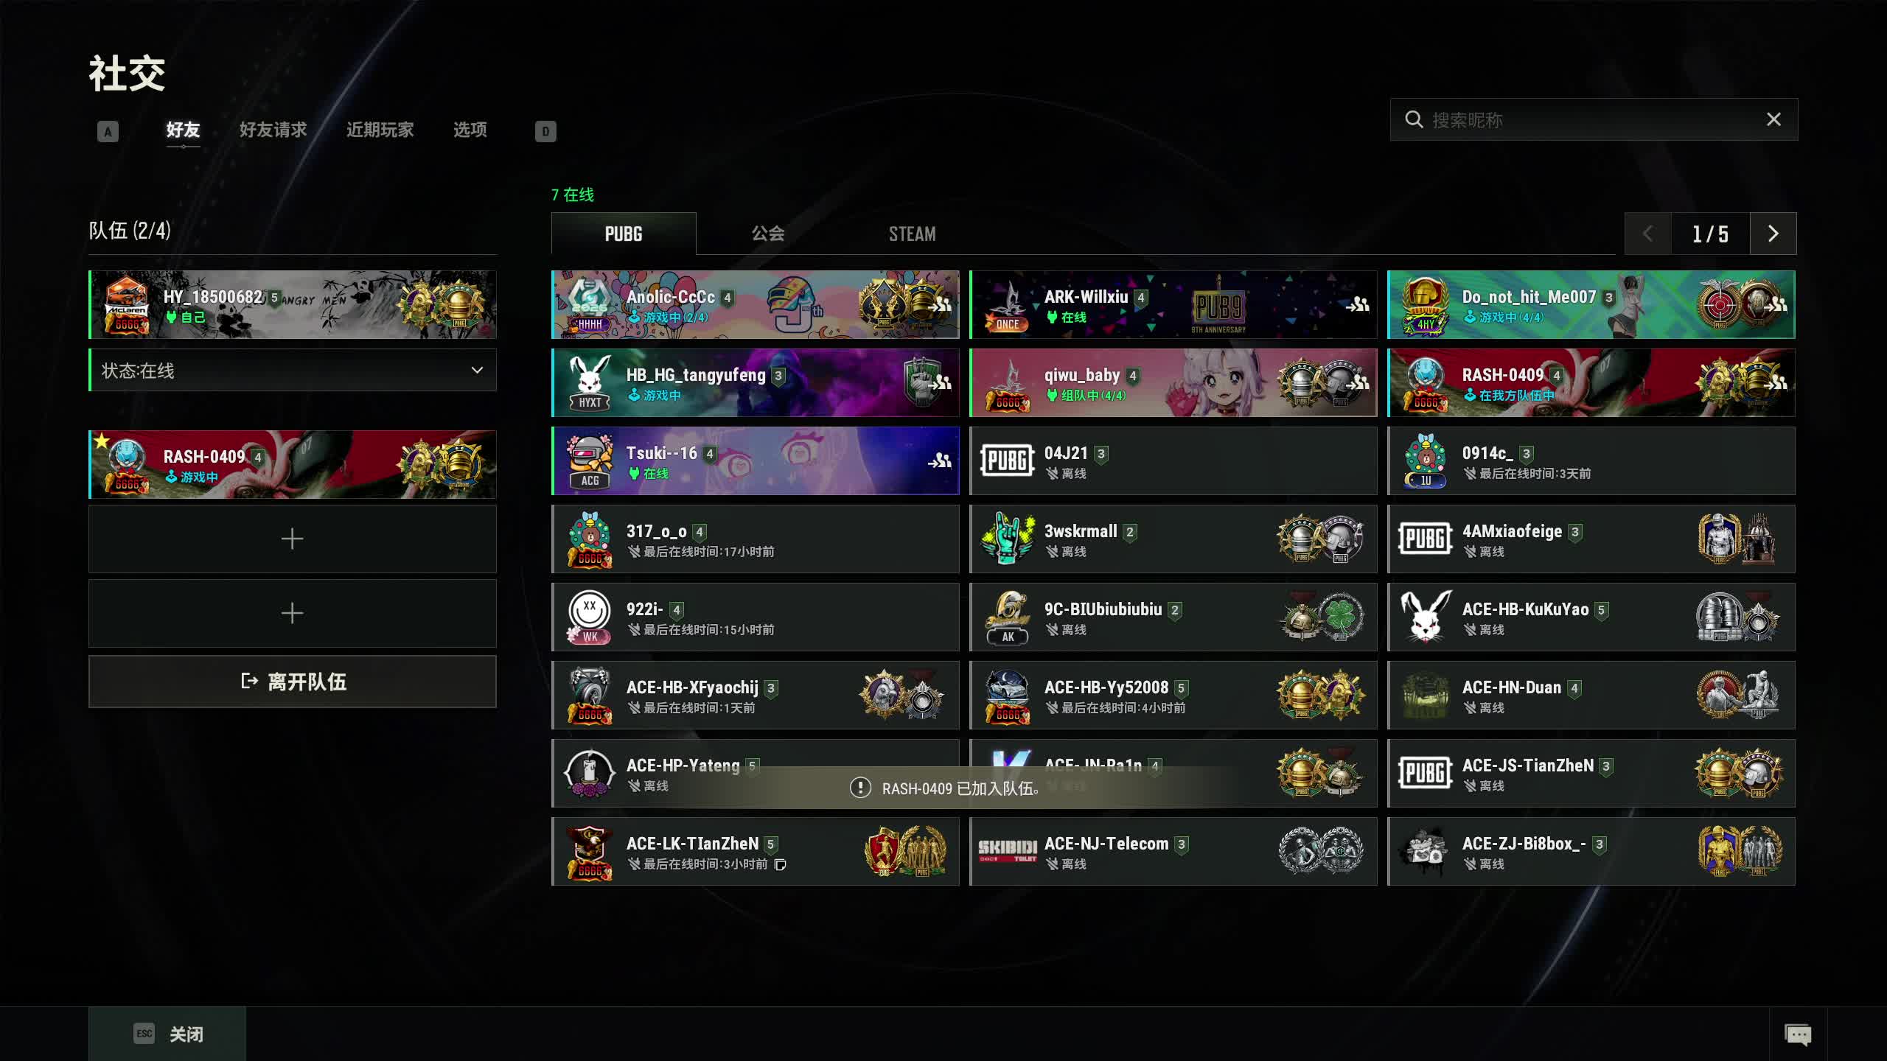Click the 搜索昵称 search field
1887x1061 pixels.
point(1594,119)
